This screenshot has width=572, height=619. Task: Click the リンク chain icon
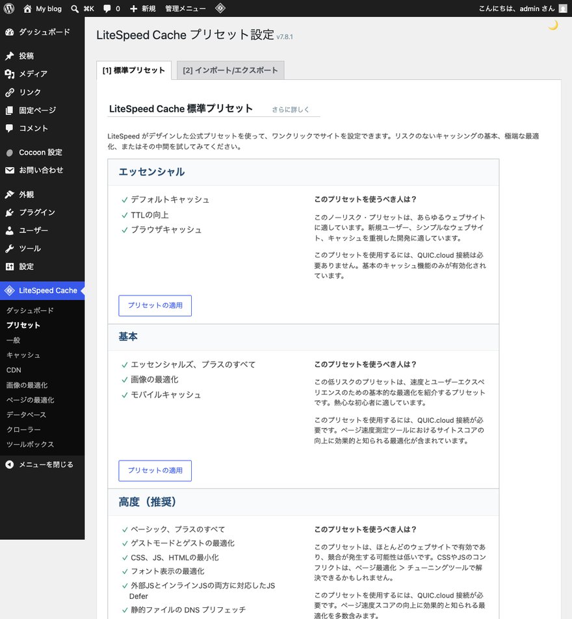[x=10, y=92]
